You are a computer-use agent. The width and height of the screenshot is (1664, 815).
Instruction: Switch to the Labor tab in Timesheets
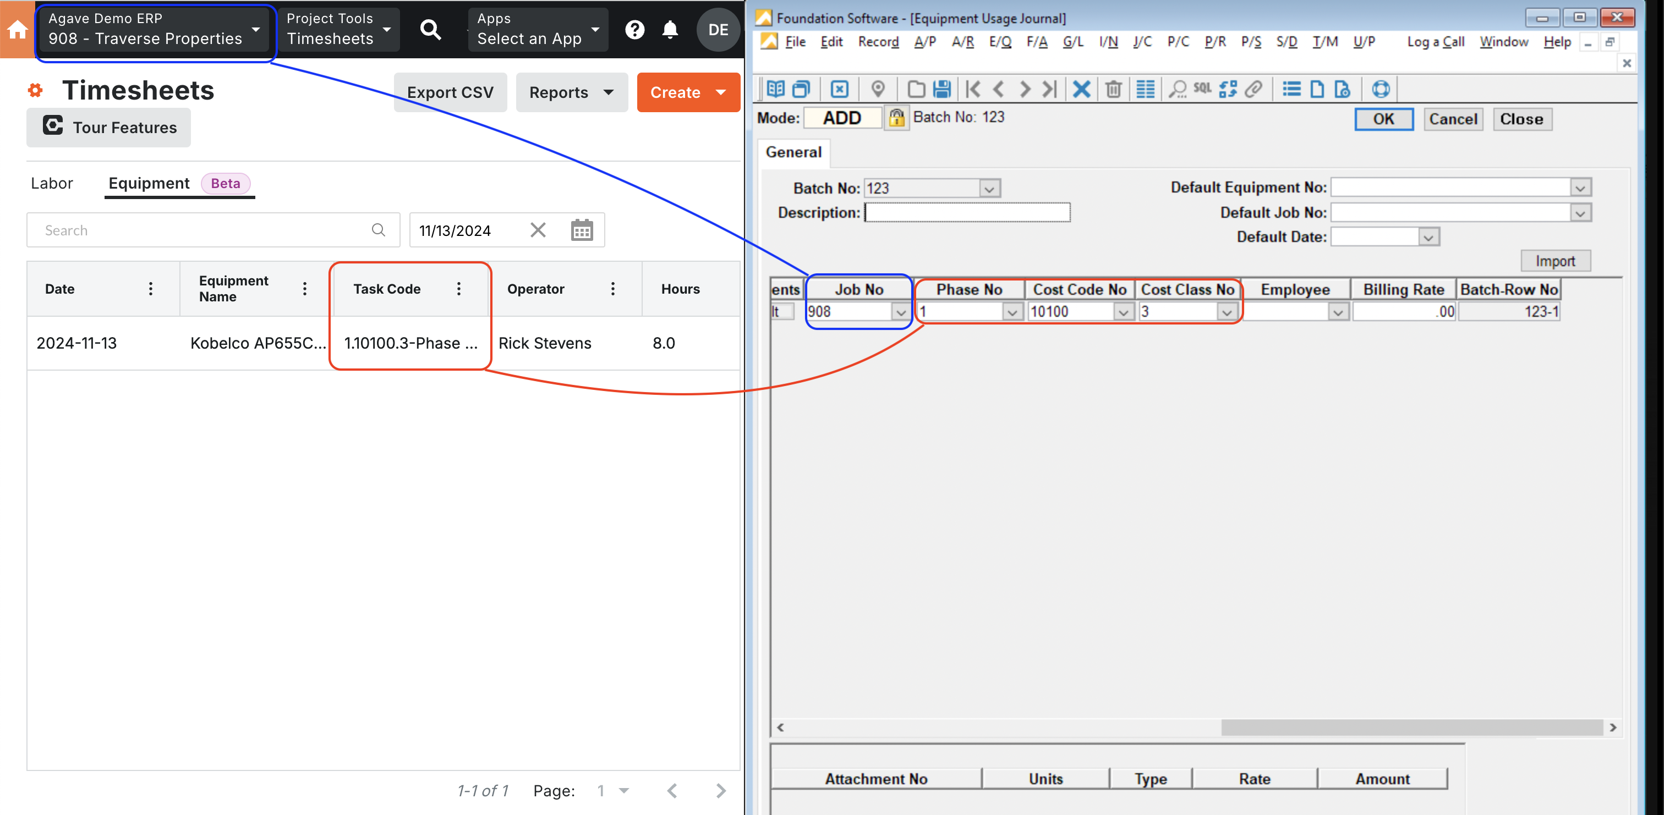pos(50,183)
